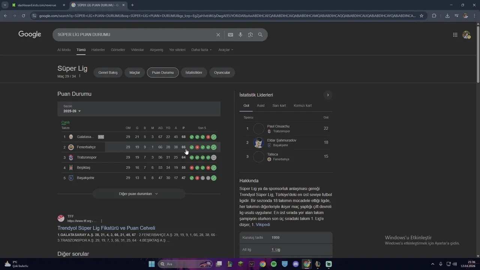Go back to the previous page
480x270 pixels.
(x=5, y=16)
